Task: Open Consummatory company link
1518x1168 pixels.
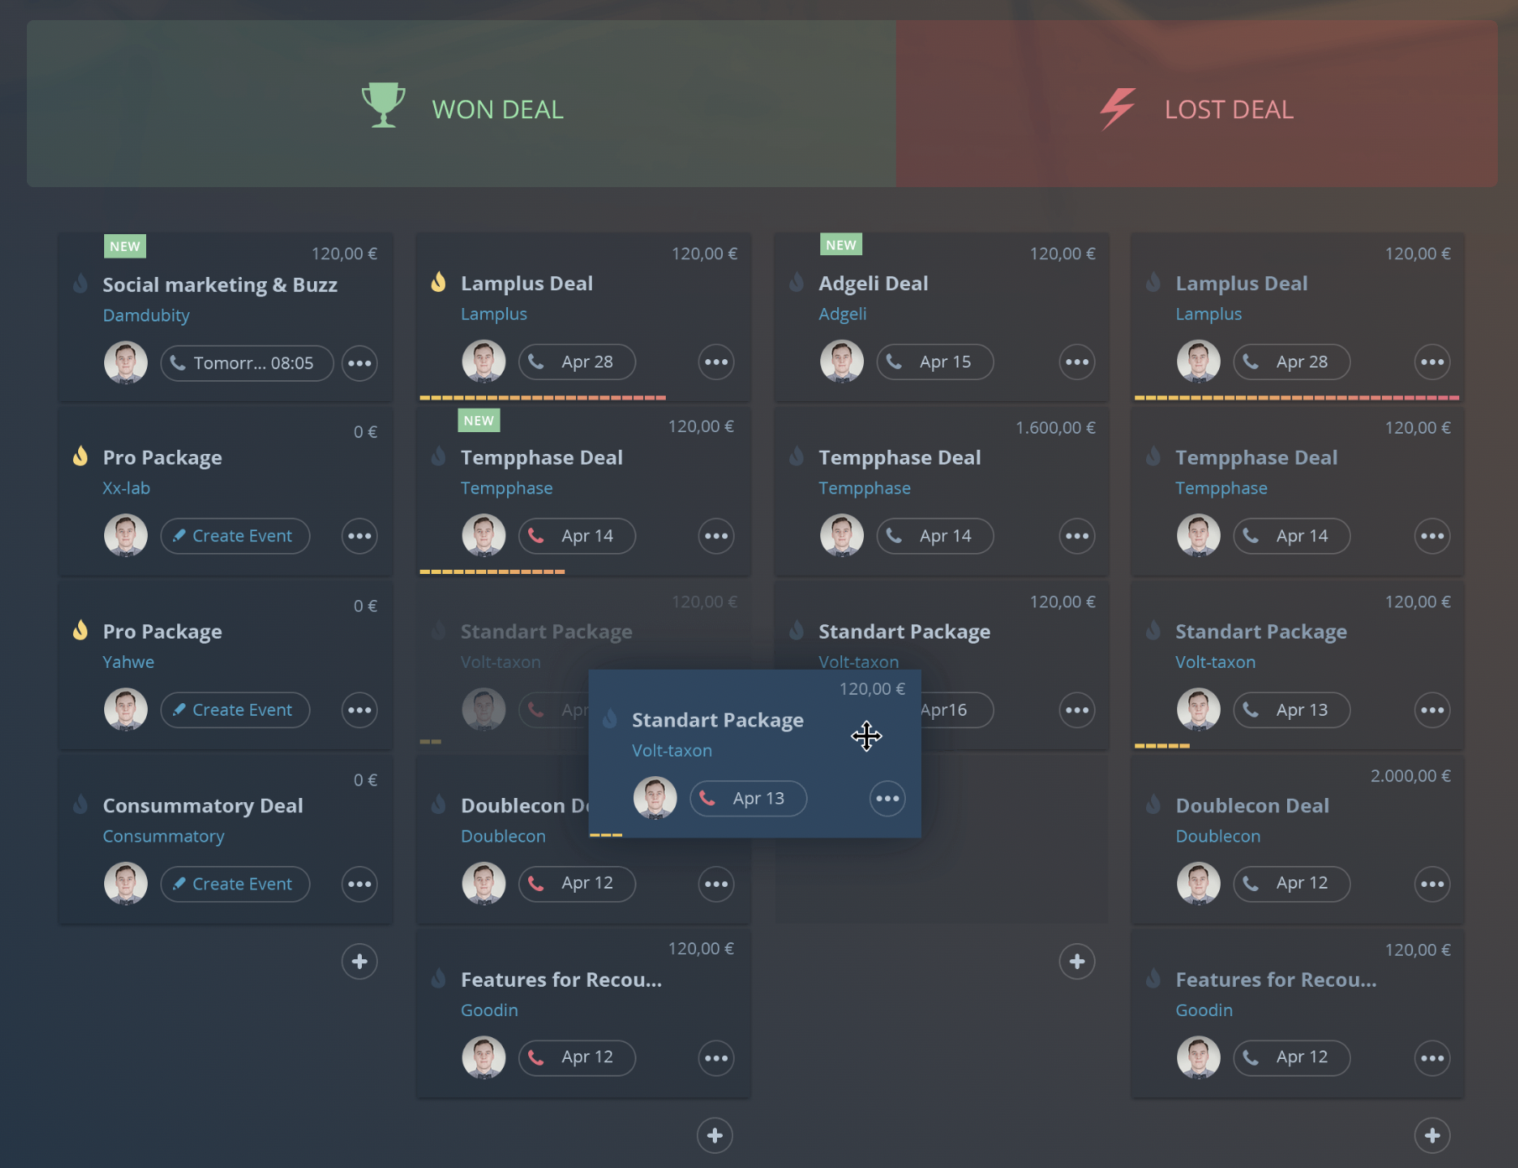Action: coord(164,837)
